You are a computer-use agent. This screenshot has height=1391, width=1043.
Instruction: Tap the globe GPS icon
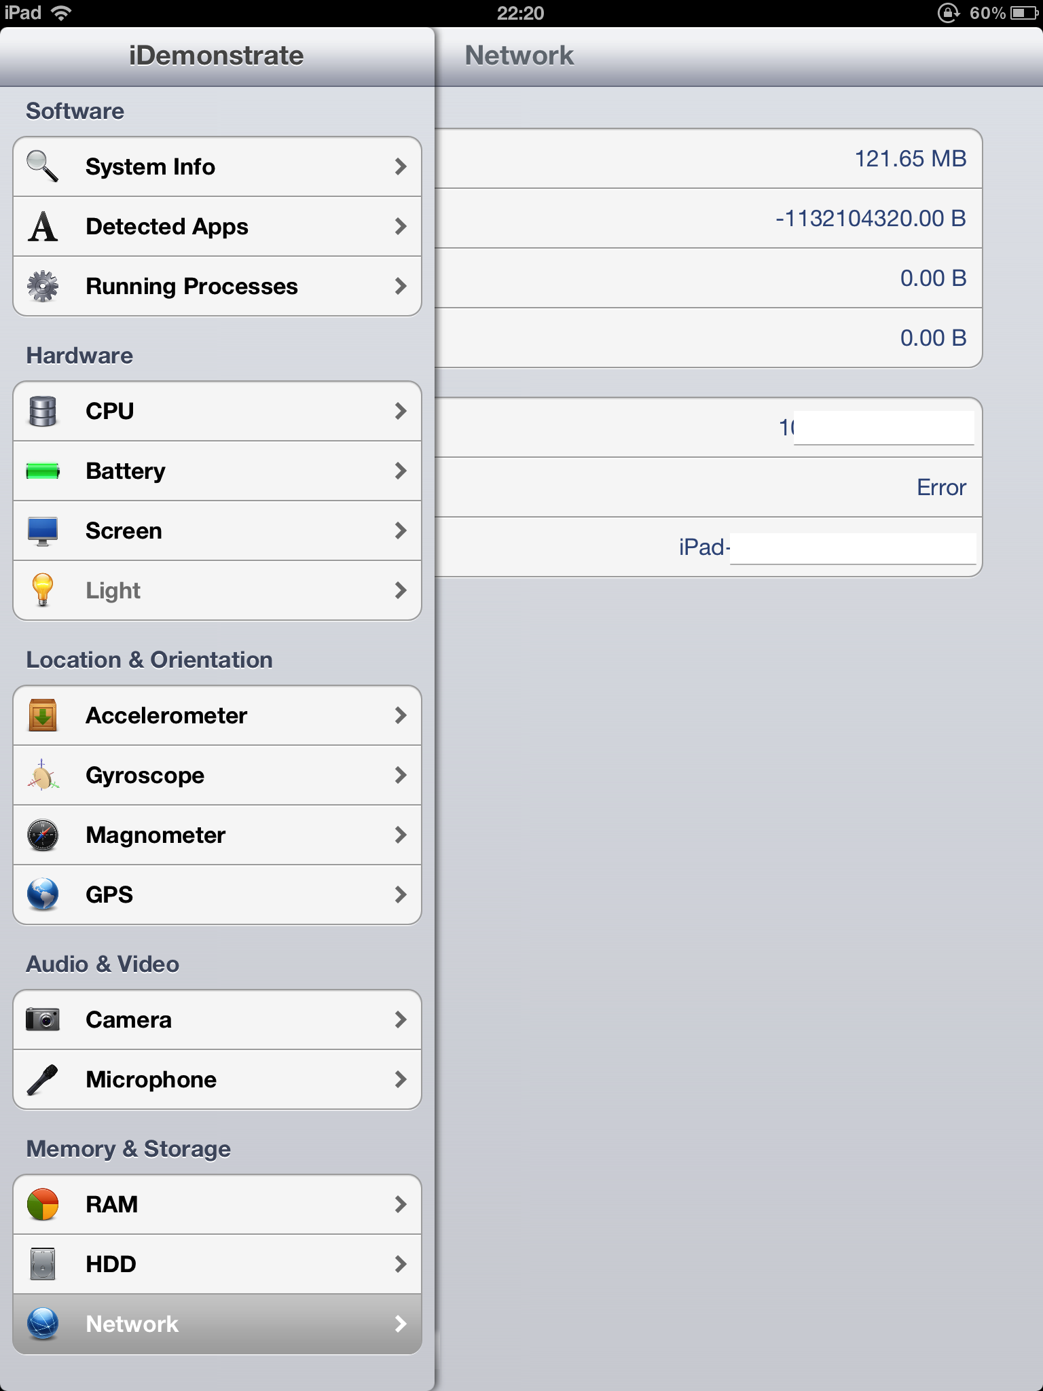click(x=43, y=895)
